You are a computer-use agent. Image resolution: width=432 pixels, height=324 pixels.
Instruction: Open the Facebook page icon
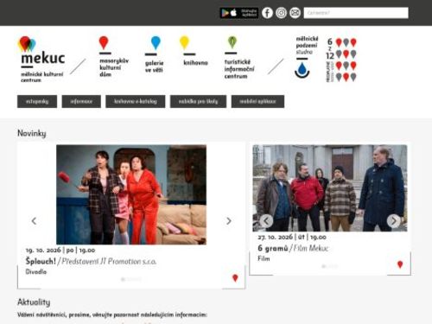pyautogui.click(x=267, y=13)
